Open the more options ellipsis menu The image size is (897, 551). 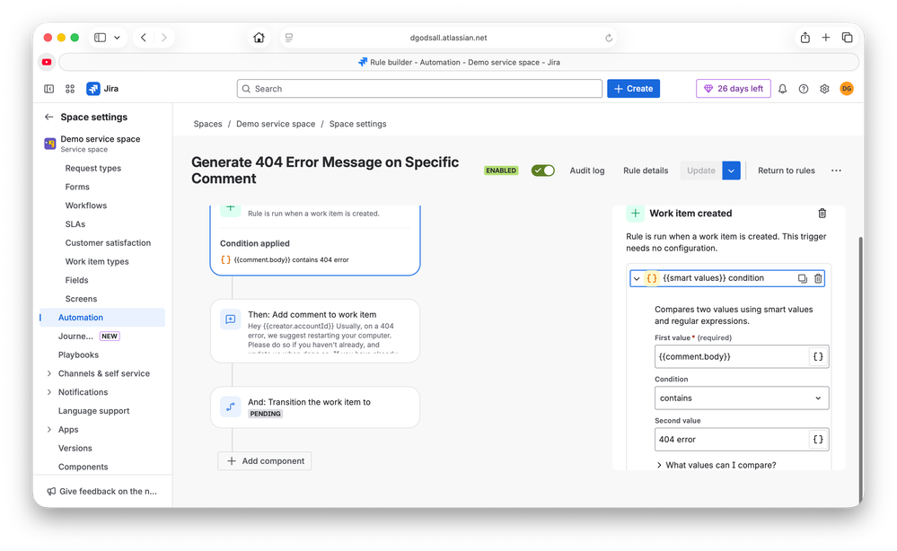836,171
